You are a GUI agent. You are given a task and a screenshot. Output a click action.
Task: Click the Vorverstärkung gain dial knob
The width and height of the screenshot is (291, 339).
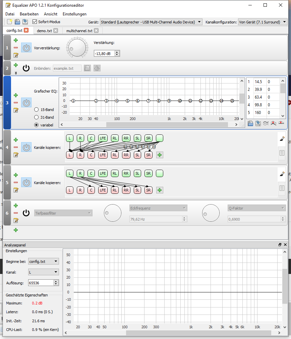pos(76,47)
